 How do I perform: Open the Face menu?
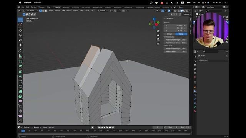pyautogui.click(x=87, y=11)
